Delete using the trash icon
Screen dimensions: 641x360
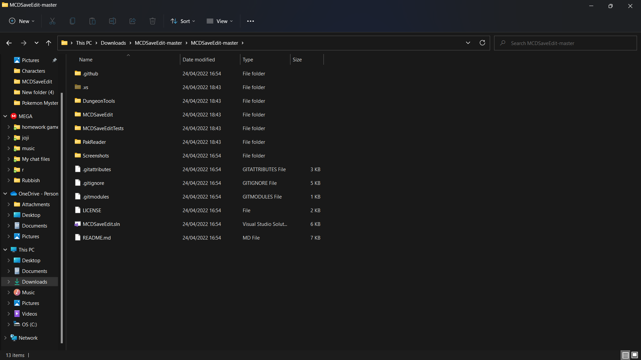(152, 21)
